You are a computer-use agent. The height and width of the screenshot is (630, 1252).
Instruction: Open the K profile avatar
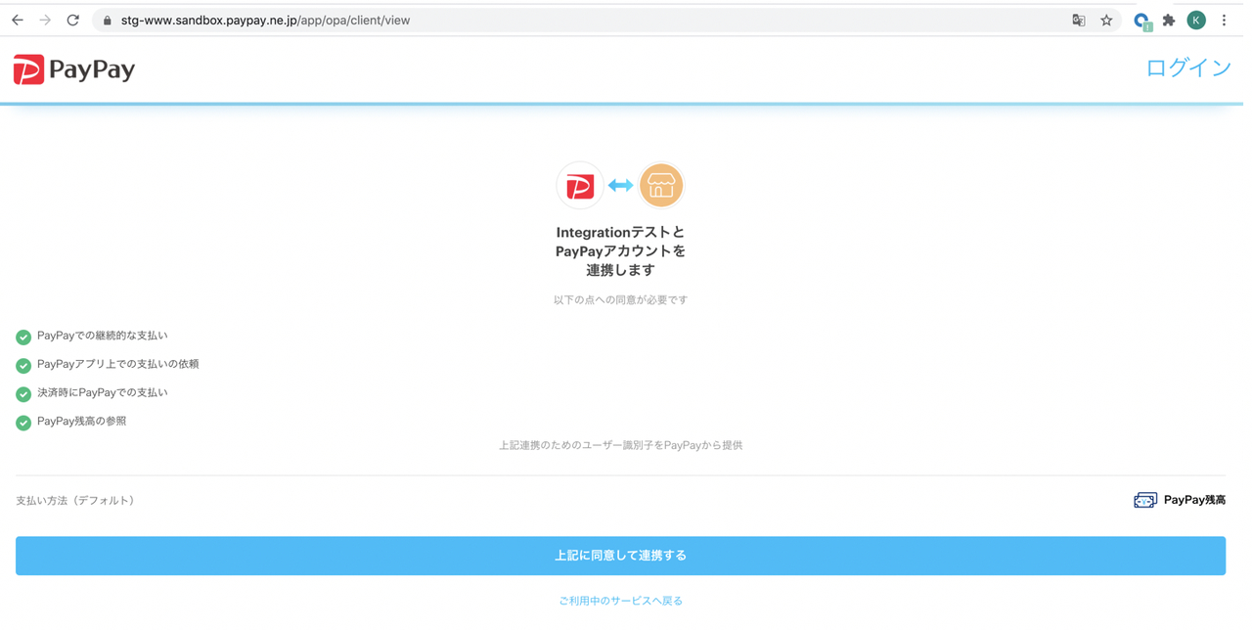pos(1196,21)
